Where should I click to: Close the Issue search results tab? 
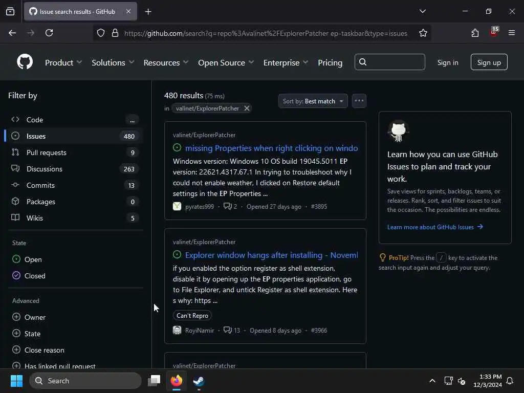128,11
